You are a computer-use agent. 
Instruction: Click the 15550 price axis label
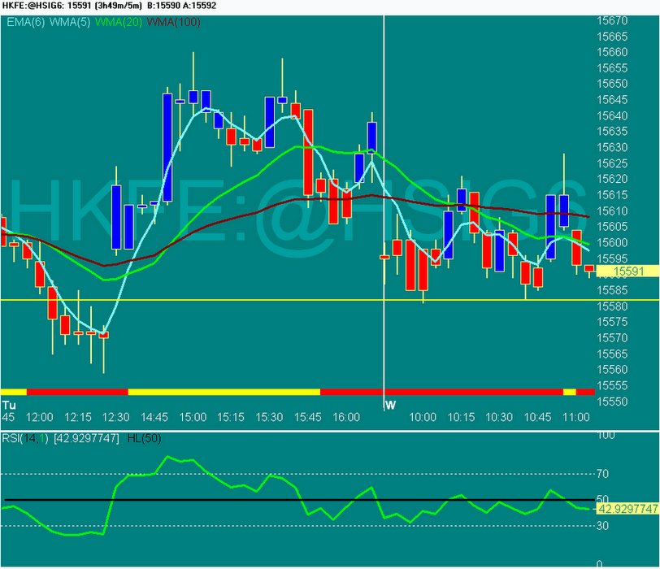pyautogui.click(x=612, y=402)
